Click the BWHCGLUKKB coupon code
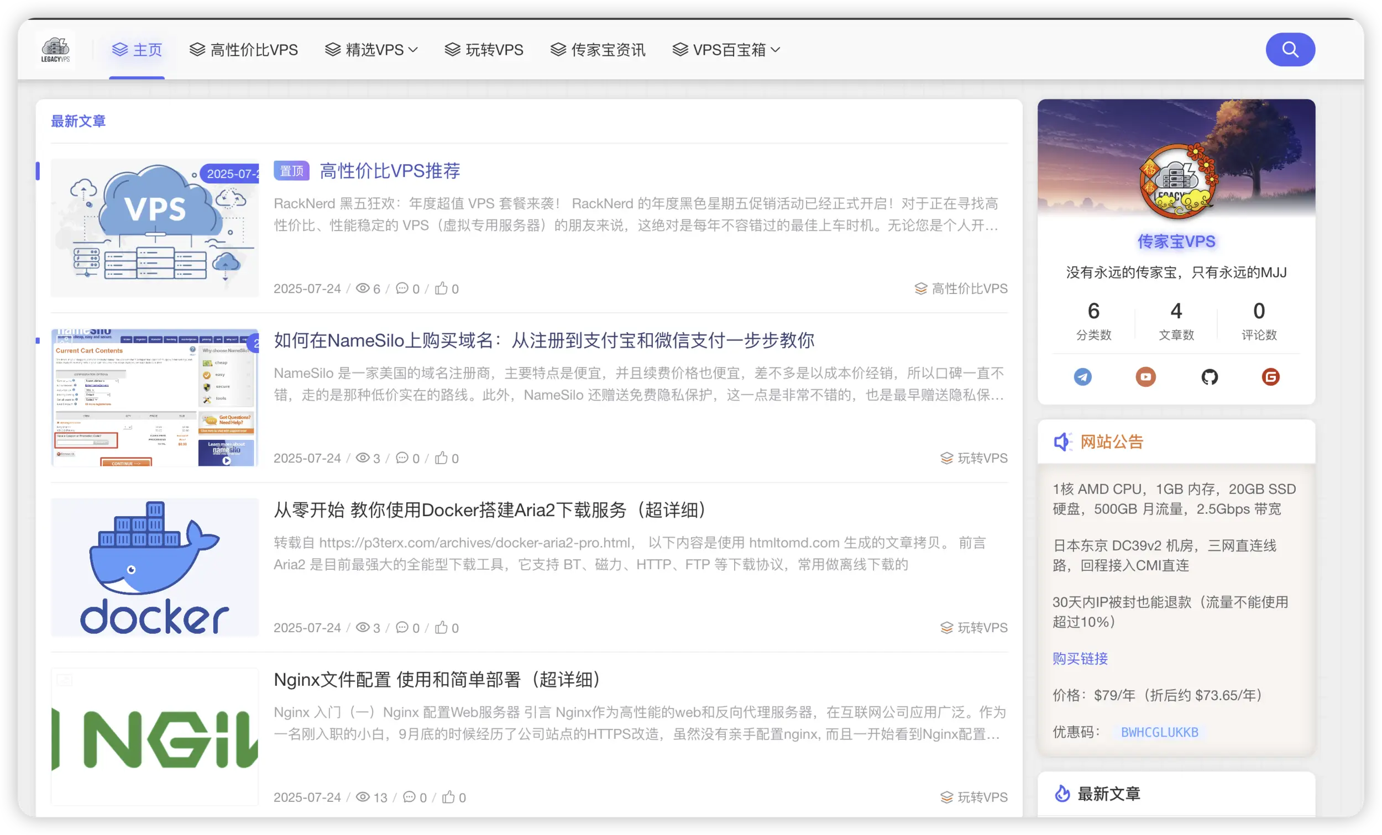The image size is (1382, 835). click(x=1159, y=731)
